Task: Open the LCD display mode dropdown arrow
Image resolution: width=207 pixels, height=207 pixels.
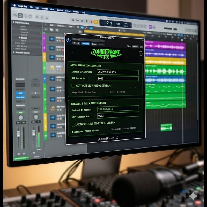Action: 131,25
